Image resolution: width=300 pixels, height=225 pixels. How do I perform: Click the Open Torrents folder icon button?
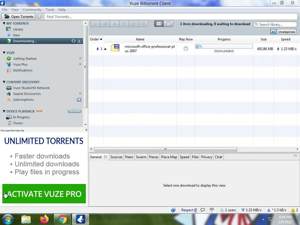point(18,17)
